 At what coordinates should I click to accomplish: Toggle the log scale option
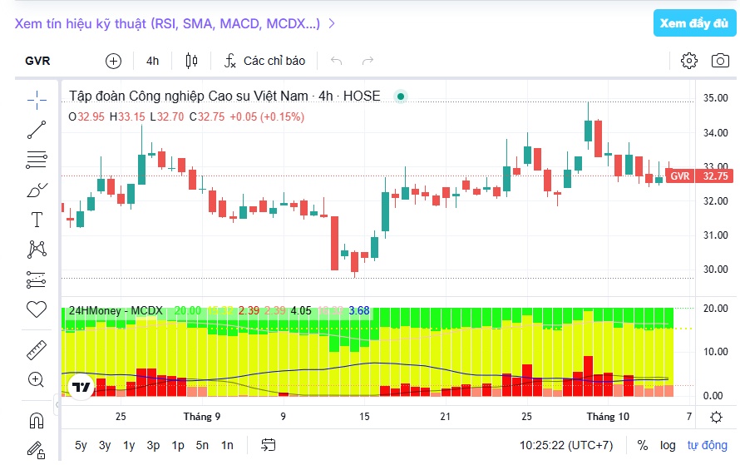pyautogui.click(x=668, y=445)
